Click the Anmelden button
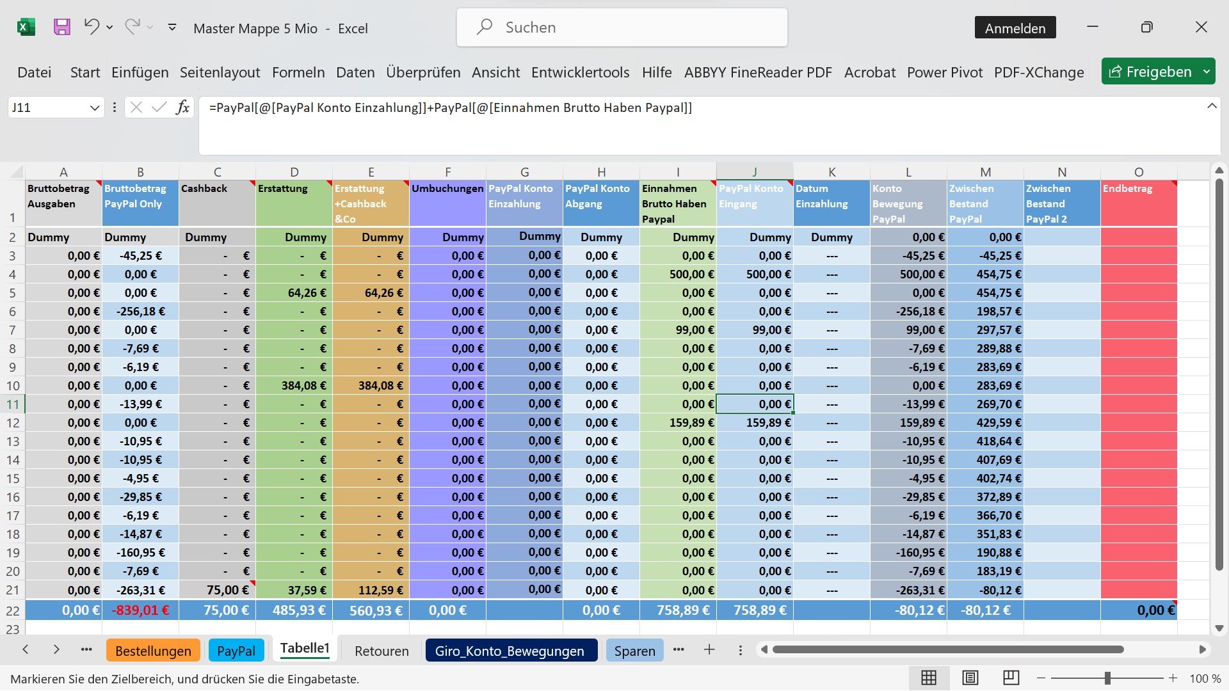Screen dimensions: 1229x691 pos(1015,28)
